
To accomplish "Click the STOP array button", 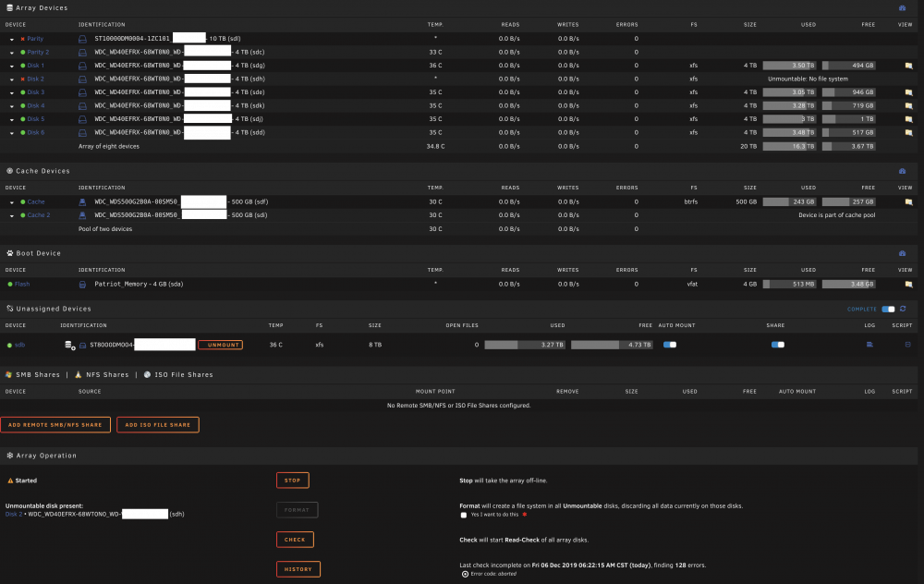I will pyautogui.click(x=293, y=481).
